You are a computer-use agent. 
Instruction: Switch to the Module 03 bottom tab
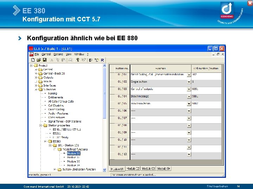148,169
